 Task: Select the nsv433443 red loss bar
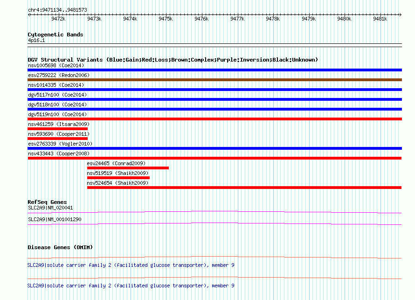(x=214, y=158)
